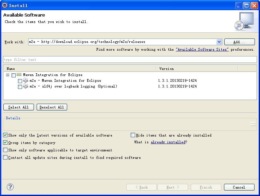Uncheck Show only the latest versions

tap(5, 135)
